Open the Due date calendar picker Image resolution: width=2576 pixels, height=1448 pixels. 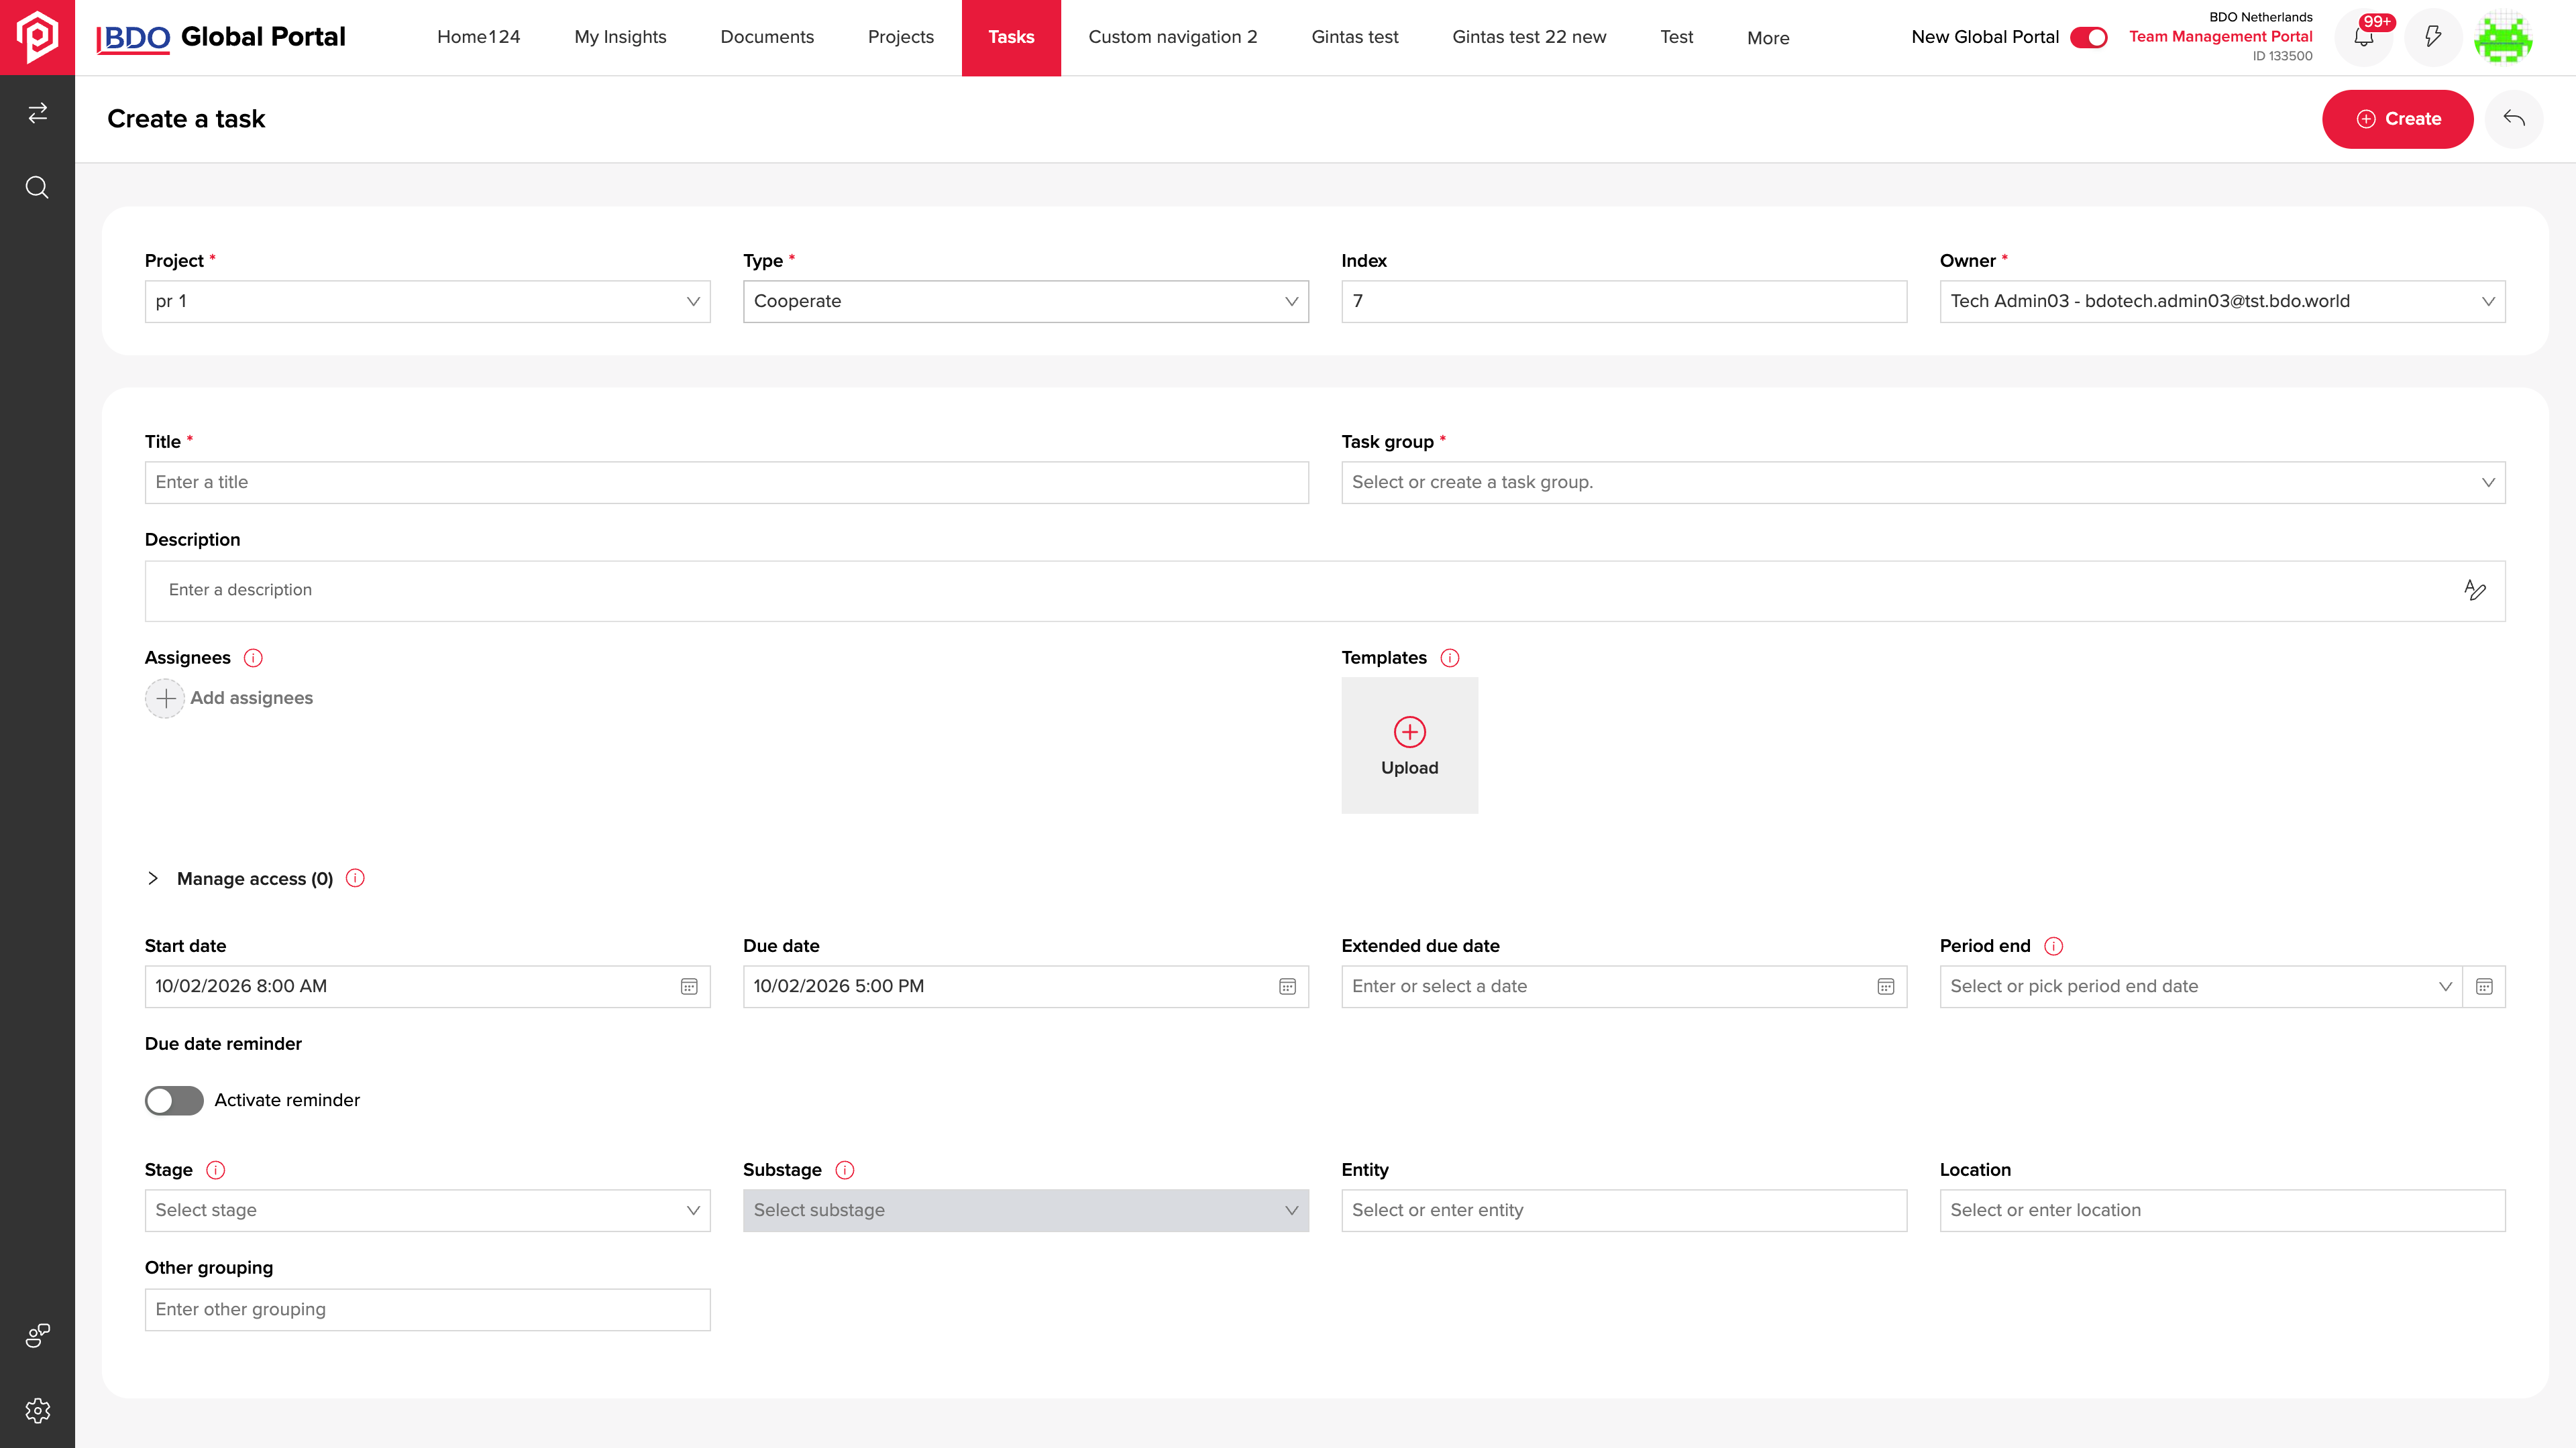[1287, 986]
